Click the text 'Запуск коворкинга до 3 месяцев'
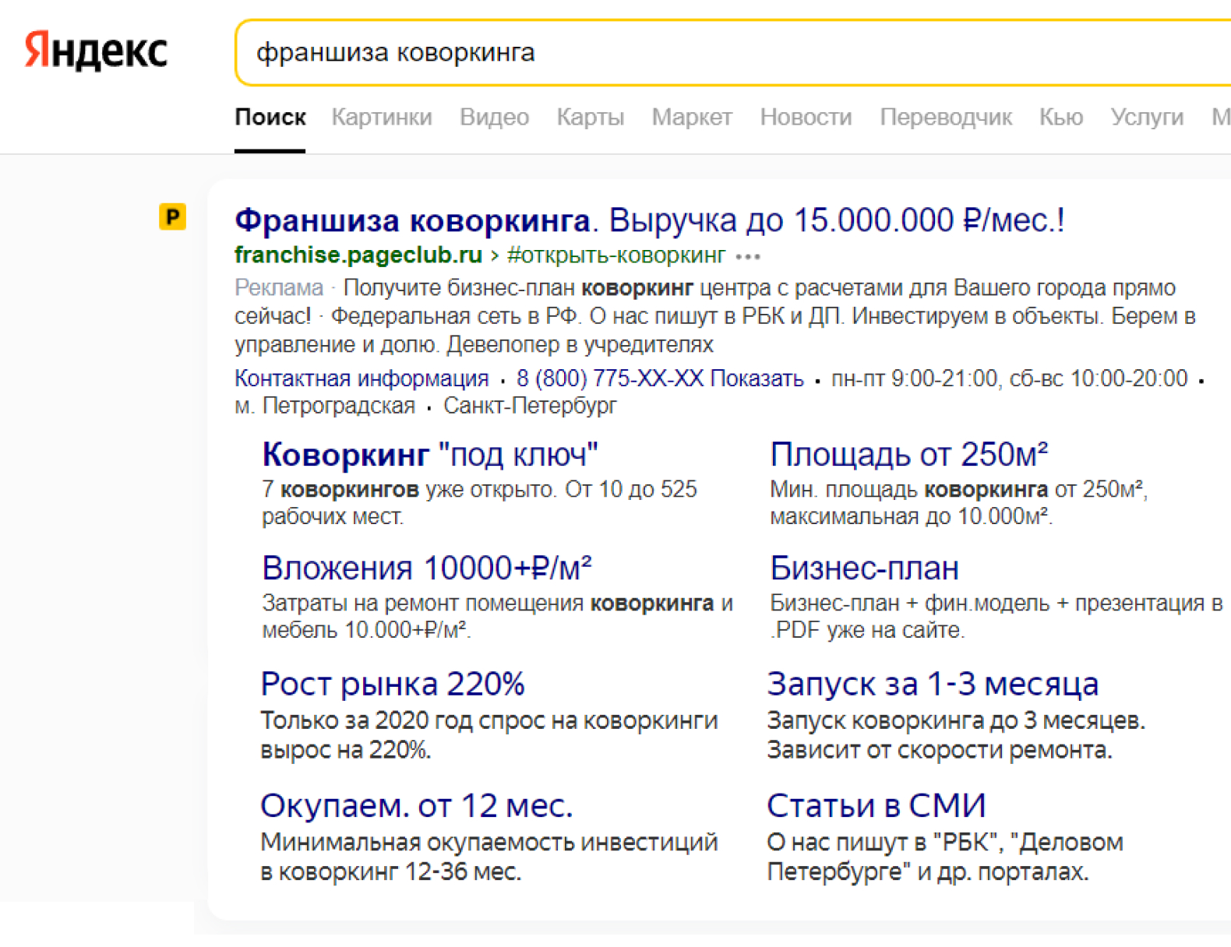Image resolution: width=1231 pixels, height=947 pixels. pyautogui.click(x=954, y=720)
